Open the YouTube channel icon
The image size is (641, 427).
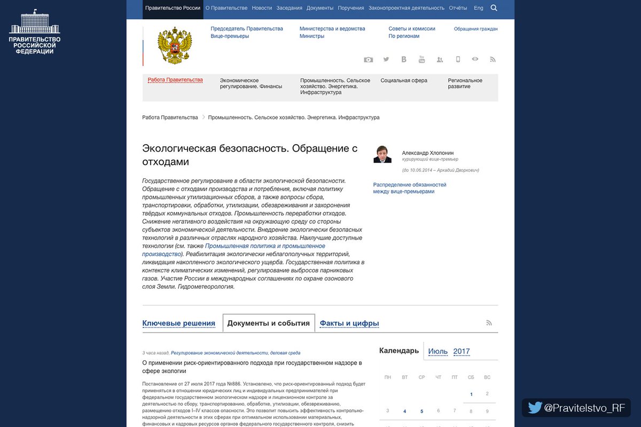click(x=421, y=59)
